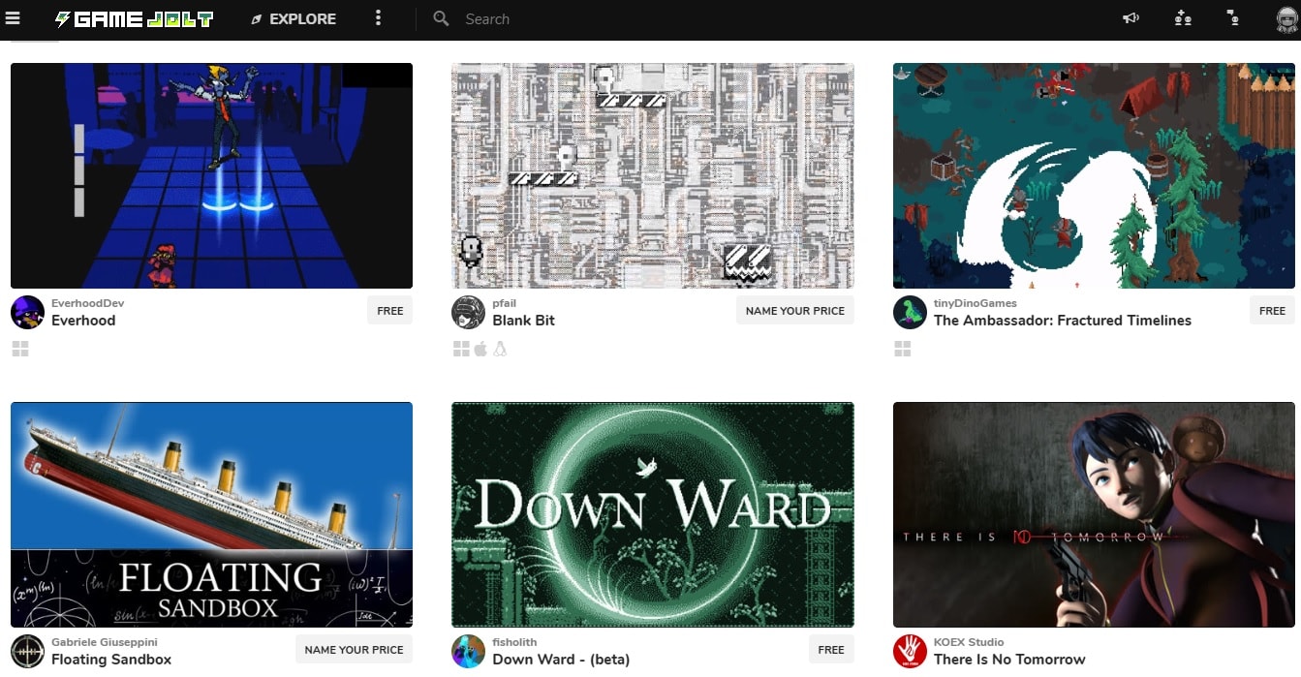
Task: Click the Down Ward game thumbnail
Action: 652,514
